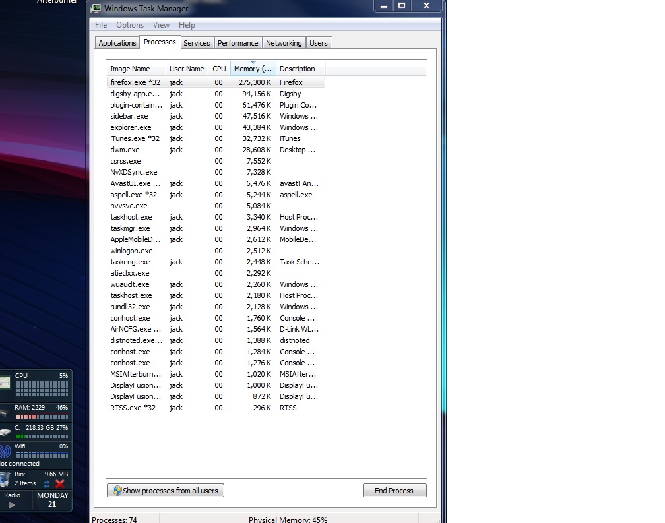Open the Options menu
Image resolution: width=665 pixels, height=523 pixels.
point(130,25)
